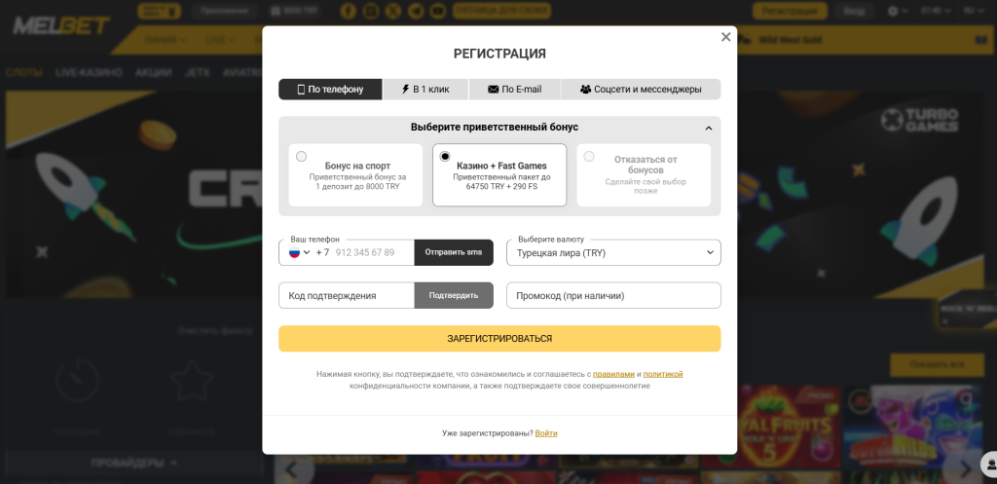This screenshot has height=484, width=997.
Task: Click the chat support icon
Action: tap(989, 463)
